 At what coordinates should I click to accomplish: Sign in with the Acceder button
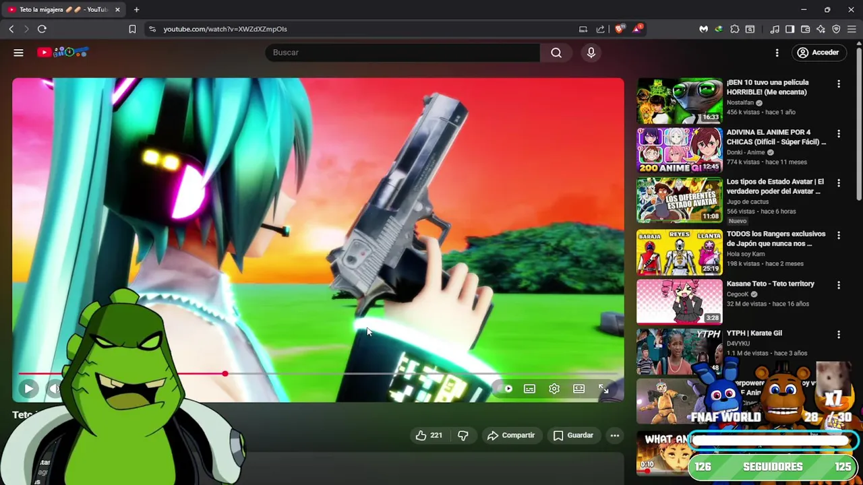point(818,53)
